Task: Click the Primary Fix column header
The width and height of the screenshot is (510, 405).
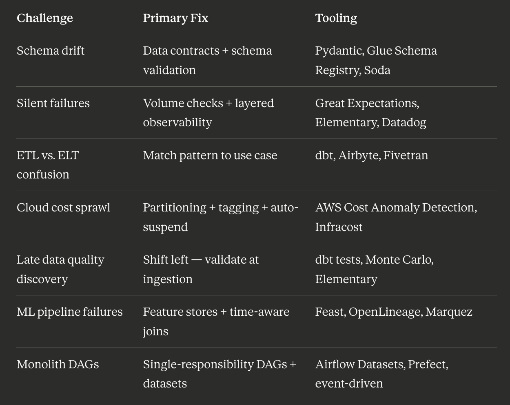Action: 175,18
